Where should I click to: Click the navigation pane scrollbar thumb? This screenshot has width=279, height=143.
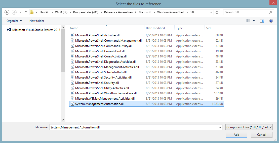pos(63,51)
